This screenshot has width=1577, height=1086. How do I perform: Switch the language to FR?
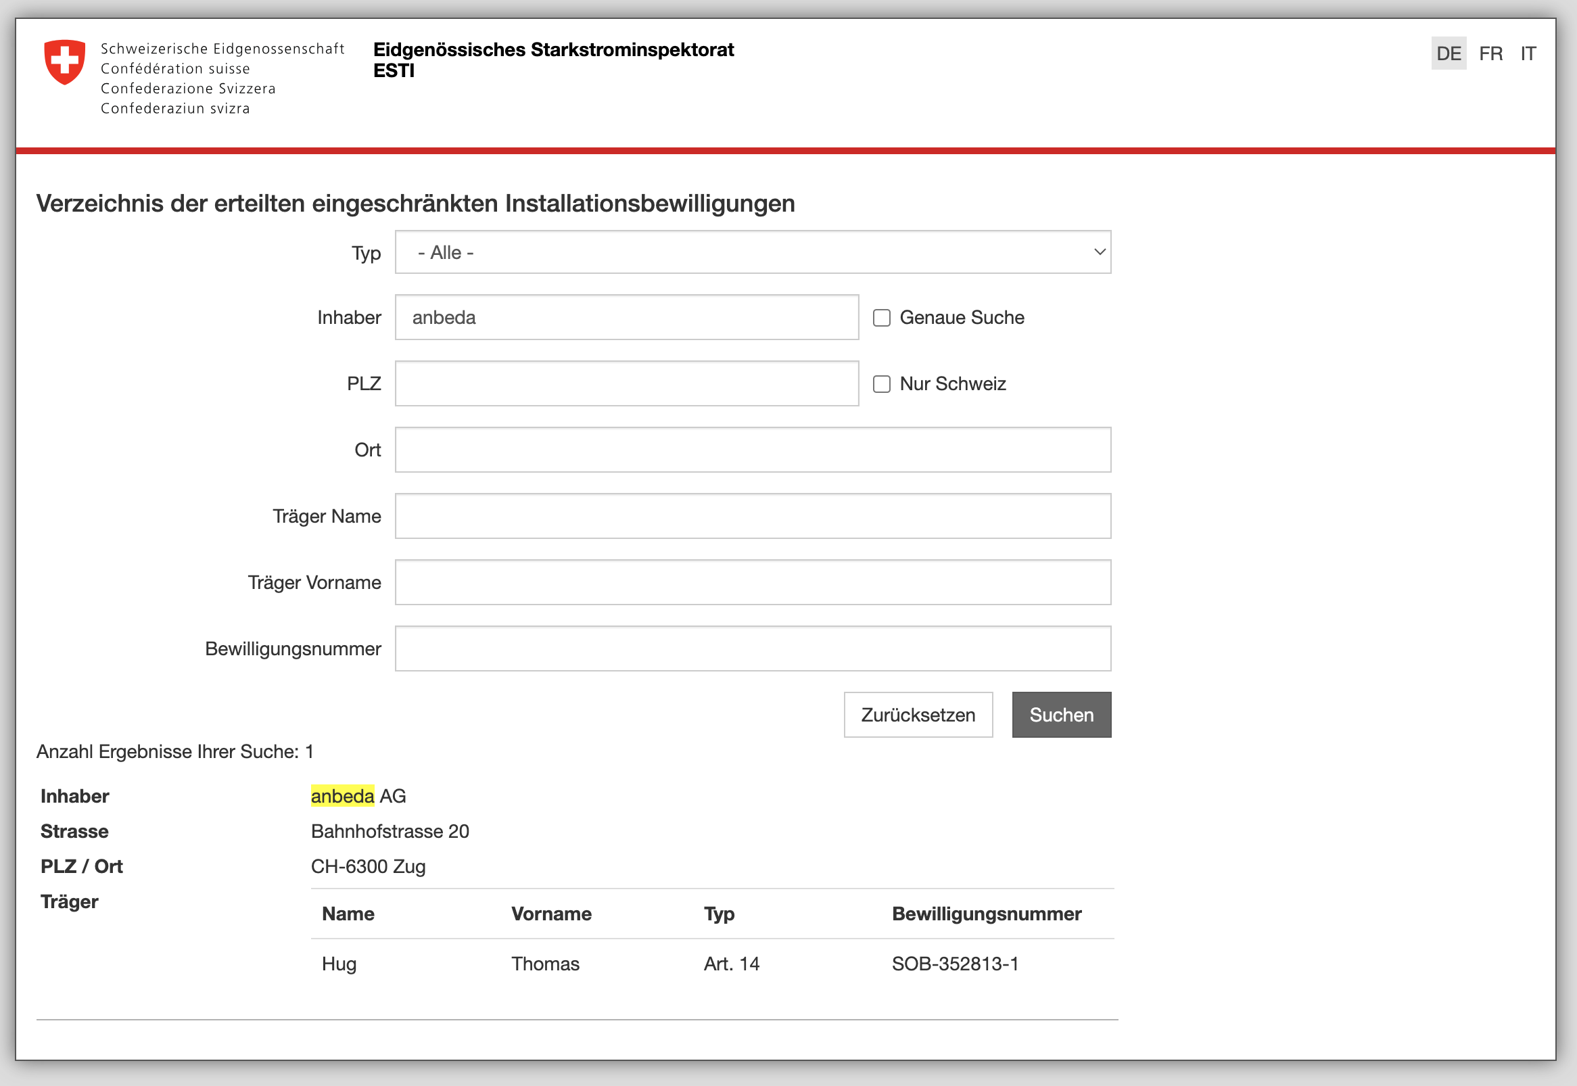coord(1490,53)
